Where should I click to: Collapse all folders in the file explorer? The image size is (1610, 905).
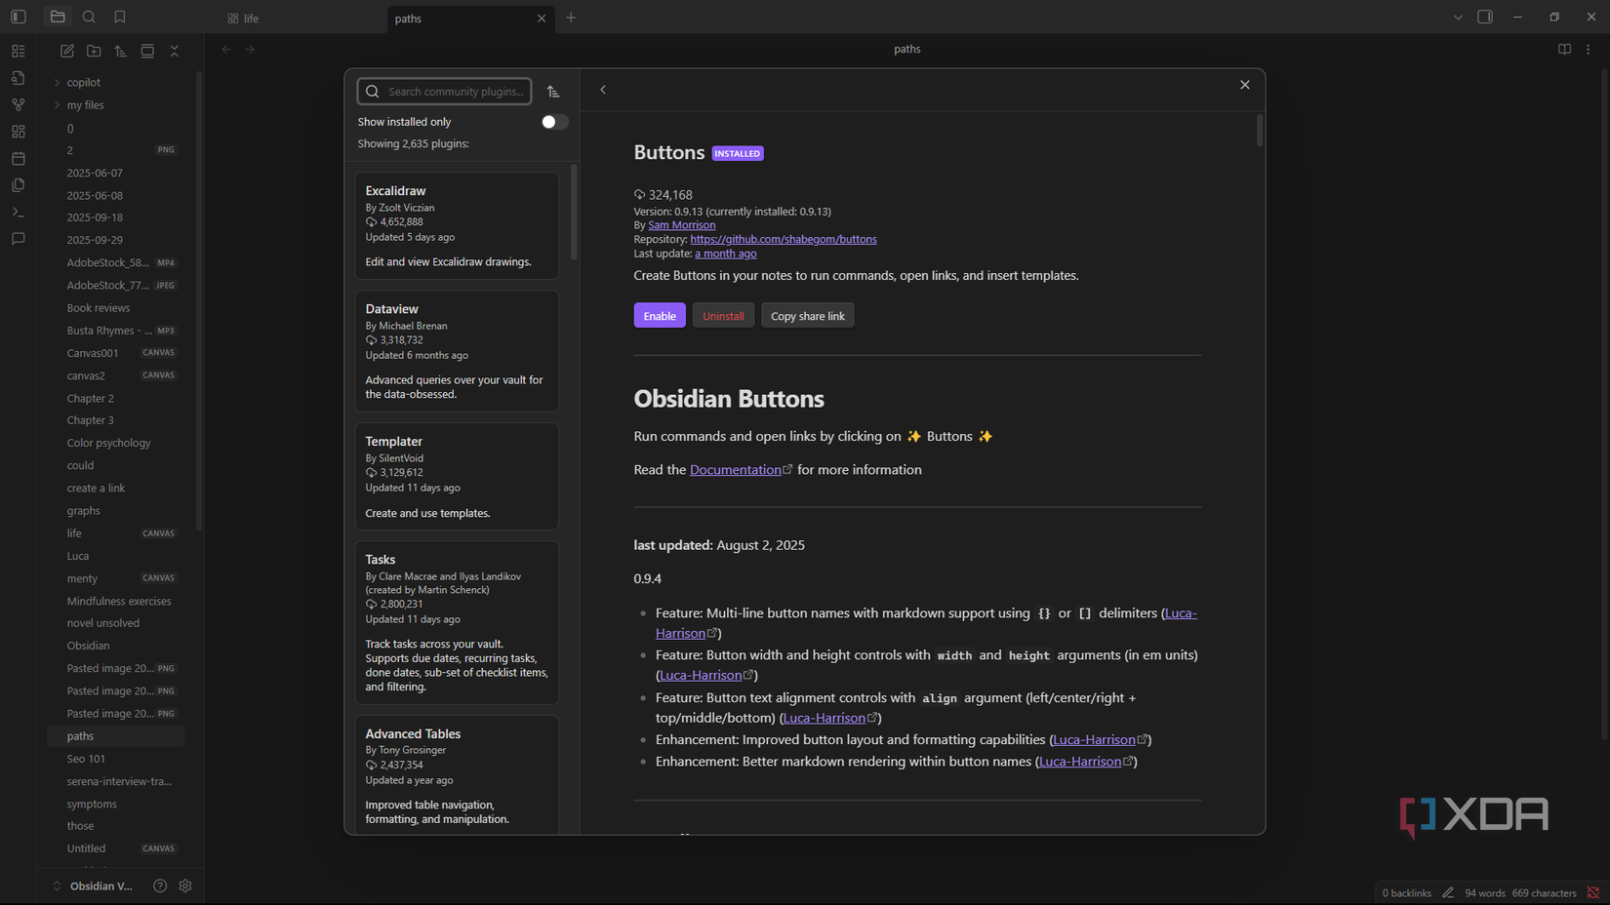(x=174, y=51)
